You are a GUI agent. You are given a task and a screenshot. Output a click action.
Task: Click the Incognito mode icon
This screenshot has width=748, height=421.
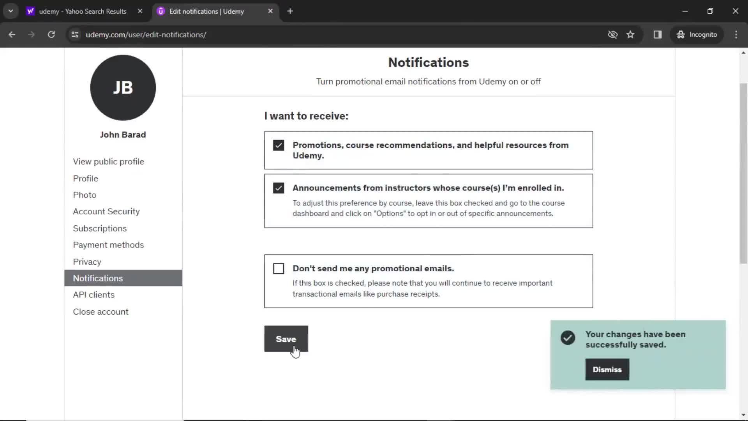(680, 34)
